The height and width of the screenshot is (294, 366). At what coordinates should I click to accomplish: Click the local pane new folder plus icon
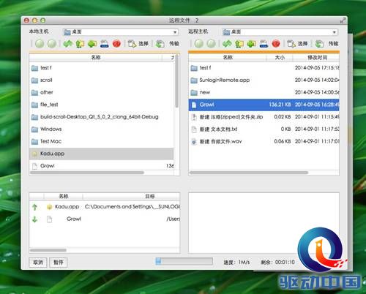(92, 44)
